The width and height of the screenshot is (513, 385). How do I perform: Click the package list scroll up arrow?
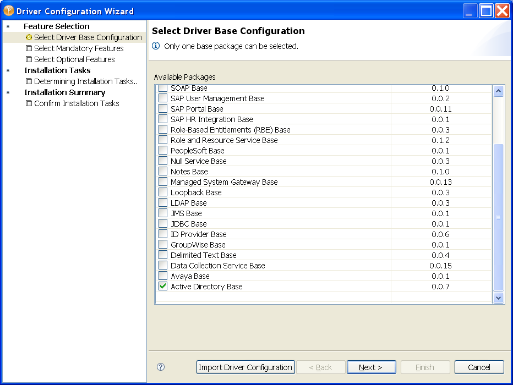click(498, 91)
